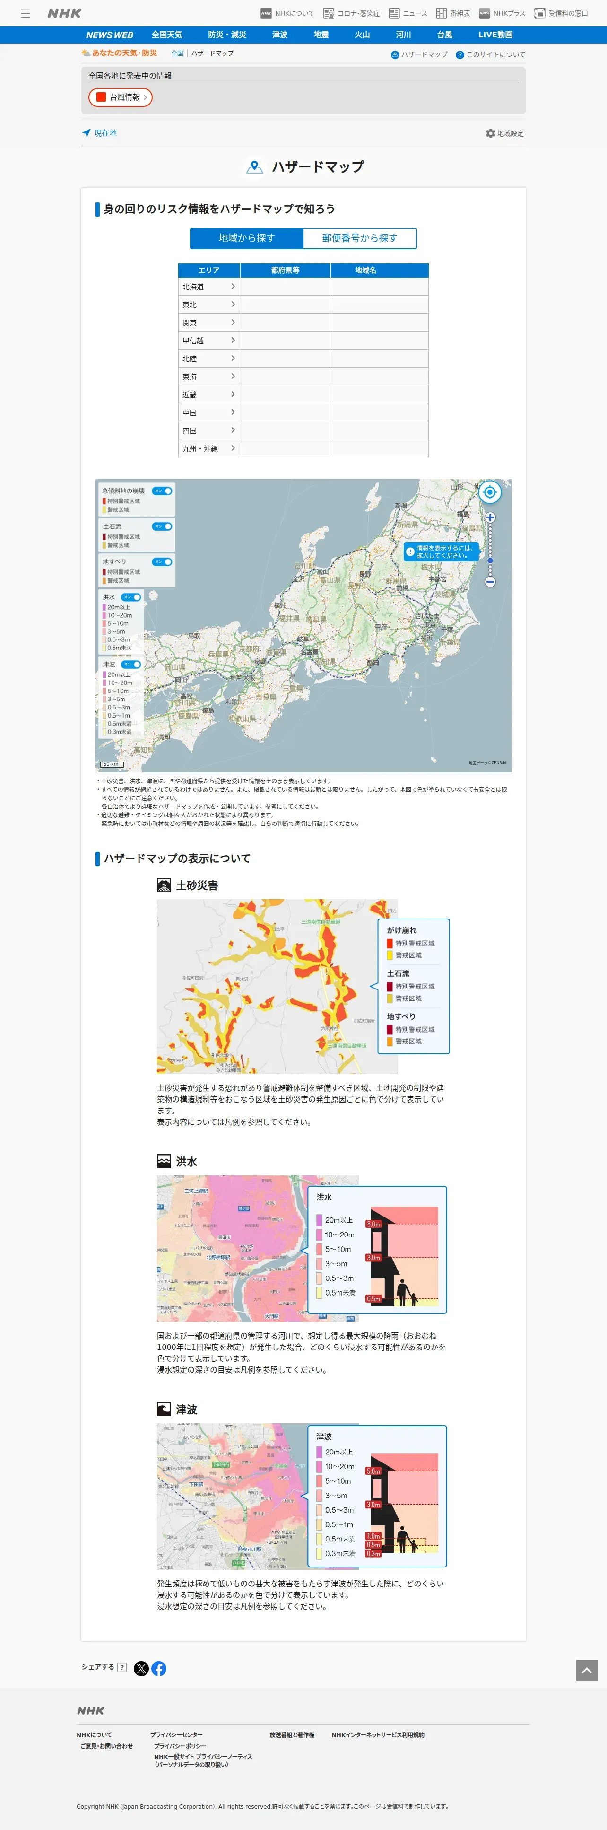
Task: Select the 郵便番号から探す tab
Action: pyautogui.click(x=359, y=238)
